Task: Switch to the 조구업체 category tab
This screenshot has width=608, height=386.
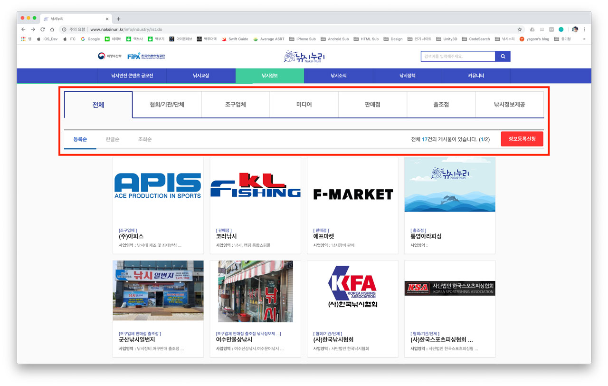Action: coord(236,105)
